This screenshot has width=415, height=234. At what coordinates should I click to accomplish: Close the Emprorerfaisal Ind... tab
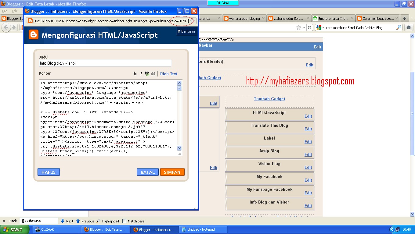coord(352,18)
